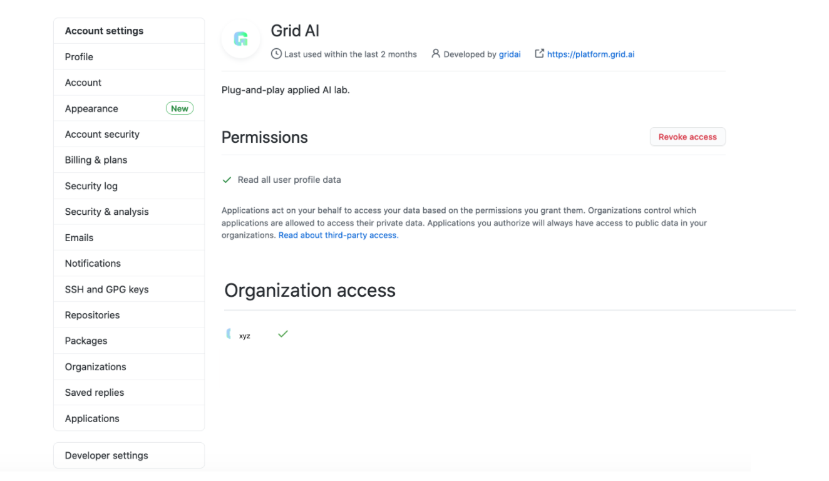
Task: Click the checkmark beside Read all user profile data
Action: 227,180
